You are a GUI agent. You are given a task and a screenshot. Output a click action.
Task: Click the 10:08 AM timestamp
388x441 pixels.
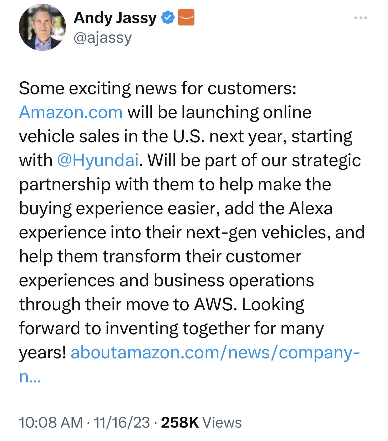tap(51, 423)
